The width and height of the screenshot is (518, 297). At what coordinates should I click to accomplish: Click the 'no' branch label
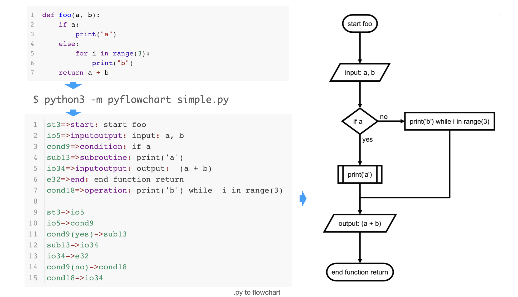383,117
